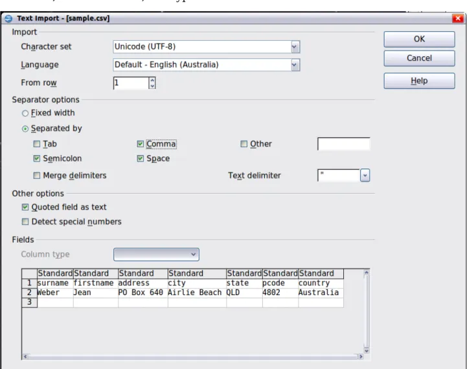This screenshot has height=369, width=467.
Task: Close the Text Import dialog
Action: (458, 19)
